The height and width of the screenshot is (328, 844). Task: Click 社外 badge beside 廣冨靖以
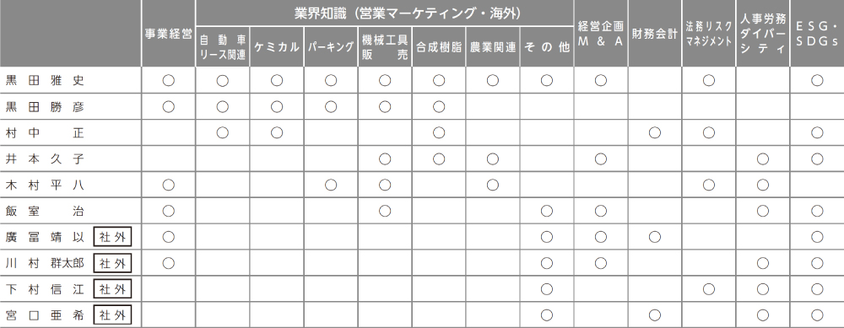coord(112,237)
